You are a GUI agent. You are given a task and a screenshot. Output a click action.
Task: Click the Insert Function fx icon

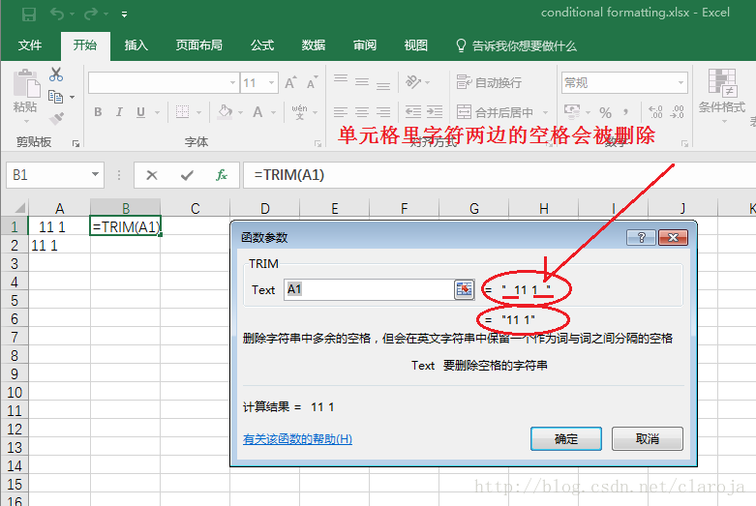tap(222, 175)
